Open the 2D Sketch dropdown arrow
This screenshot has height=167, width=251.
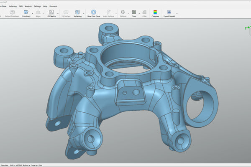pos(58,14)
